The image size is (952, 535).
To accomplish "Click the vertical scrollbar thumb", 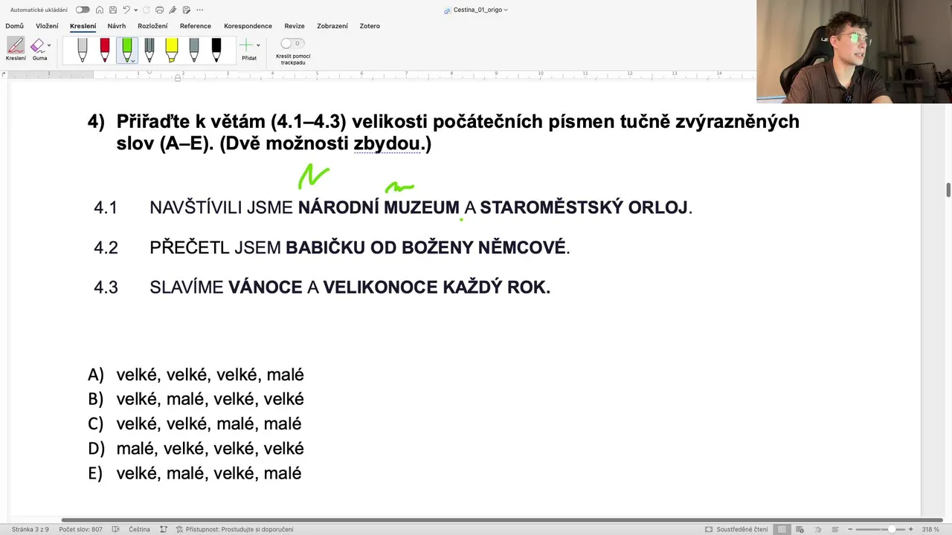I will [x=948, y=189].
